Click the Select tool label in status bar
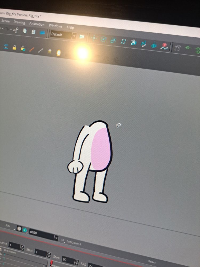The height and width of the screenshot is (267, 200). tap(152, 261)
